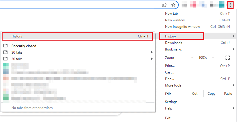The height and width of the screenshot is (122, 237).
Task: Select New Incognito window
Action: [182, 27]
